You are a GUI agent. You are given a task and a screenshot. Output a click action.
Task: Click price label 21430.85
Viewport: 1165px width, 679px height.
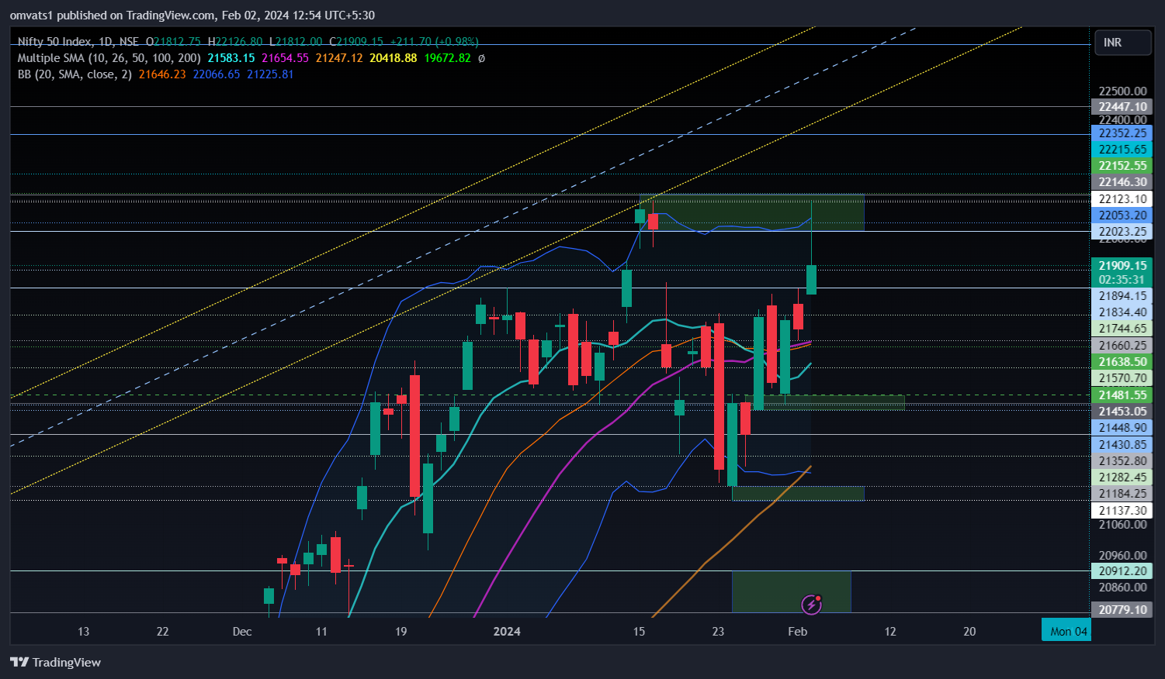1122,445
